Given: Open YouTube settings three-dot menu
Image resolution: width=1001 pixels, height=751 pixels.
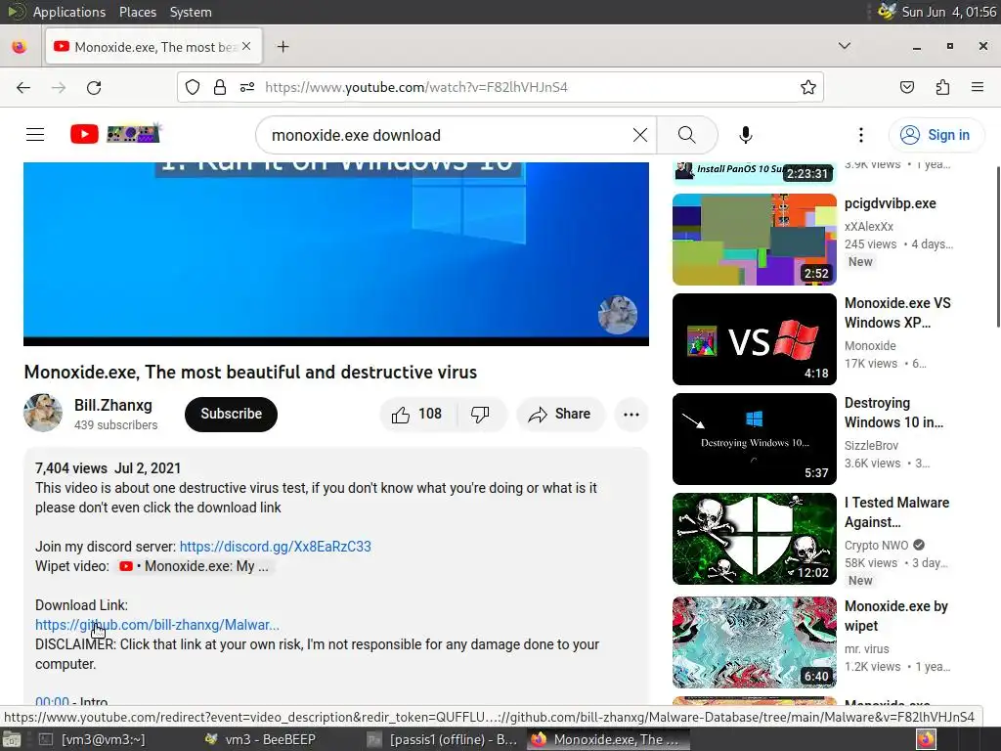Looking at the screenshot, I should pos(860,135).
